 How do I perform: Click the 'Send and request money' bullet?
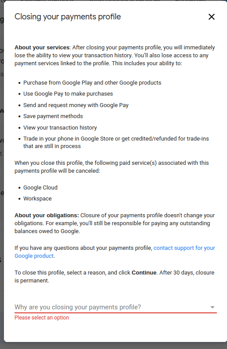76,105
